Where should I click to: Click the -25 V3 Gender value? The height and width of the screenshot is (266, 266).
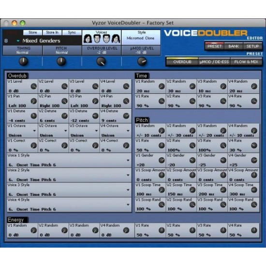click(x=202, y=165)
